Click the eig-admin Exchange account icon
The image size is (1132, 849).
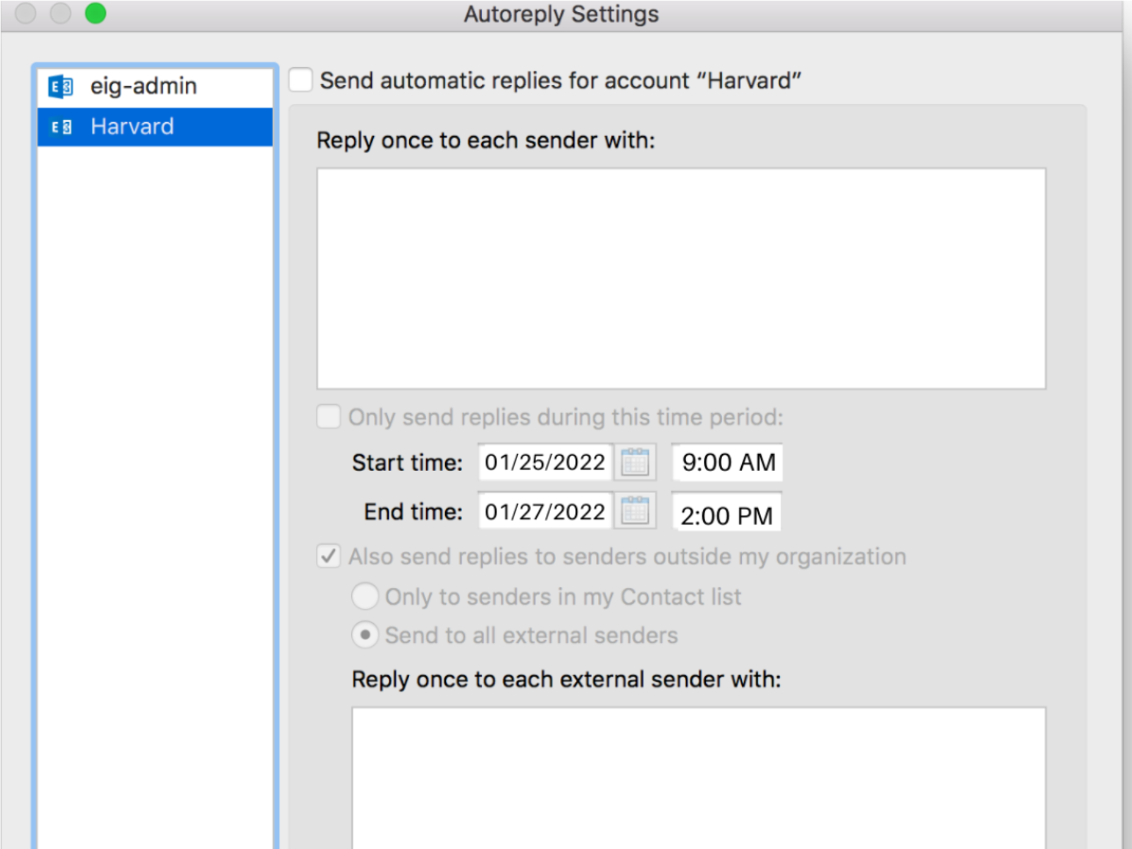(x=61, y=87)
